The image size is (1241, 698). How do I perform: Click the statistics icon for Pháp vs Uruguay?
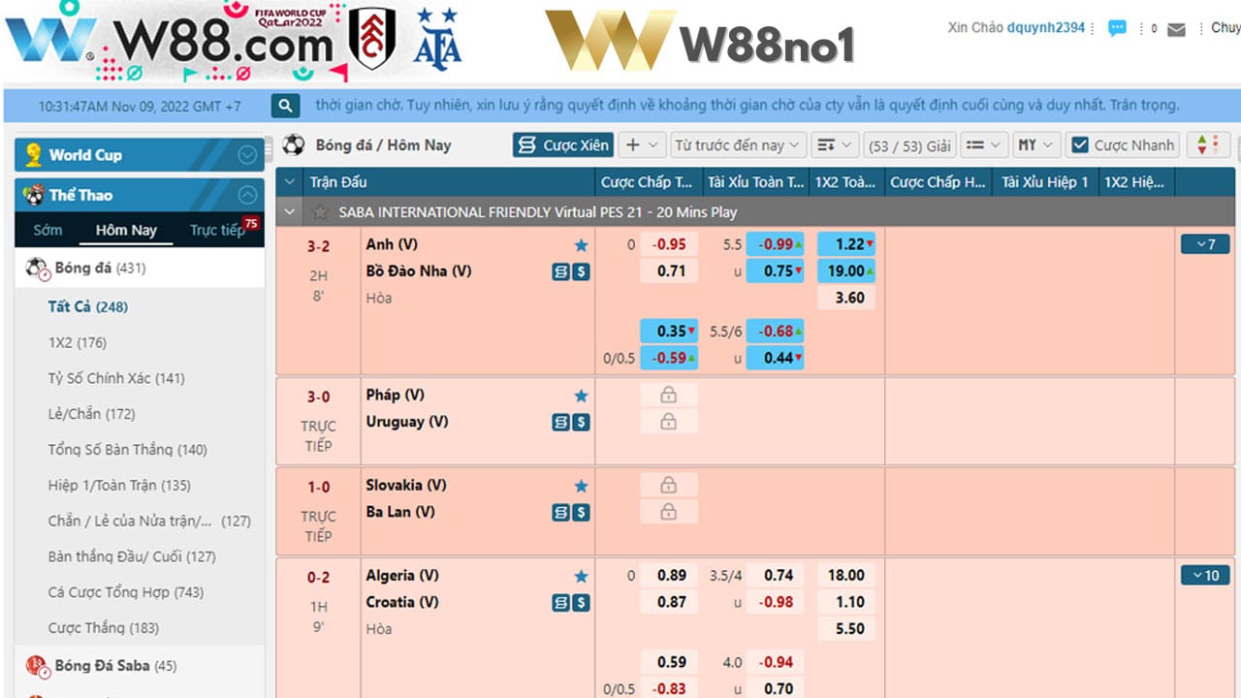point(560,422)
